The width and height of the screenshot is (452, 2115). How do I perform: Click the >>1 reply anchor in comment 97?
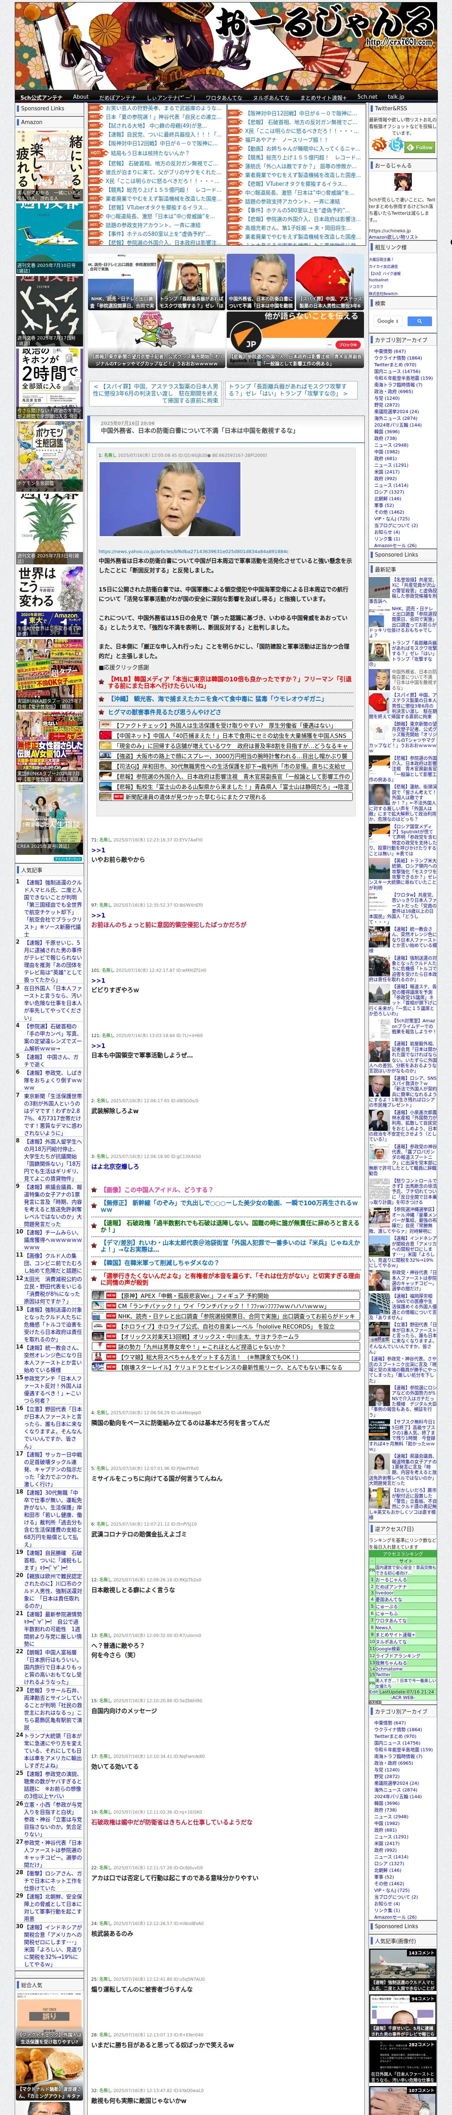pos(99,915)
